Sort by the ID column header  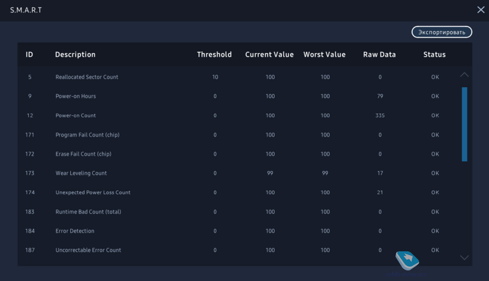(29, 55)
